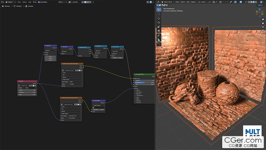The image size is (266, 150).
Task: Click the viewport zoom magnifier icon
Action: tap(263, 20)
